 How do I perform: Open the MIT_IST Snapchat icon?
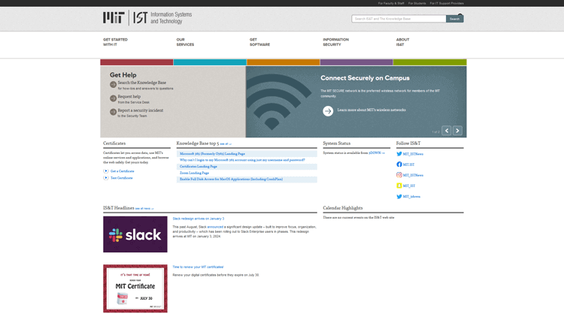tap(399, 186)
